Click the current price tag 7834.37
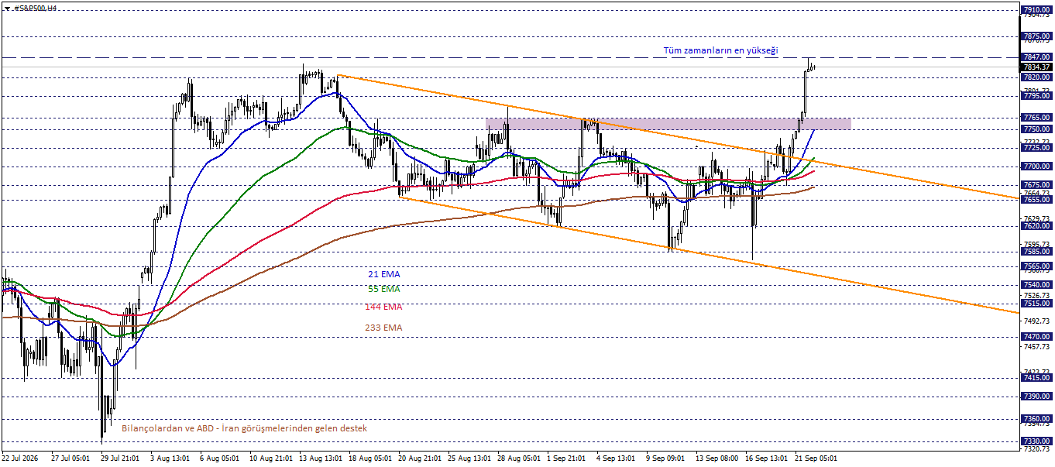This screenshot has height=467, width=1055. 1036,67
